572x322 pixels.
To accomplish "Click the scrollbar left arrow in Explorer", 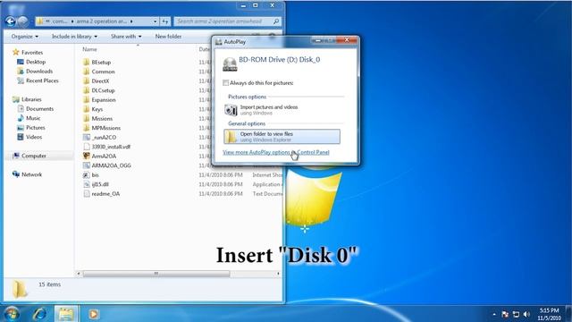I will 79,274.
